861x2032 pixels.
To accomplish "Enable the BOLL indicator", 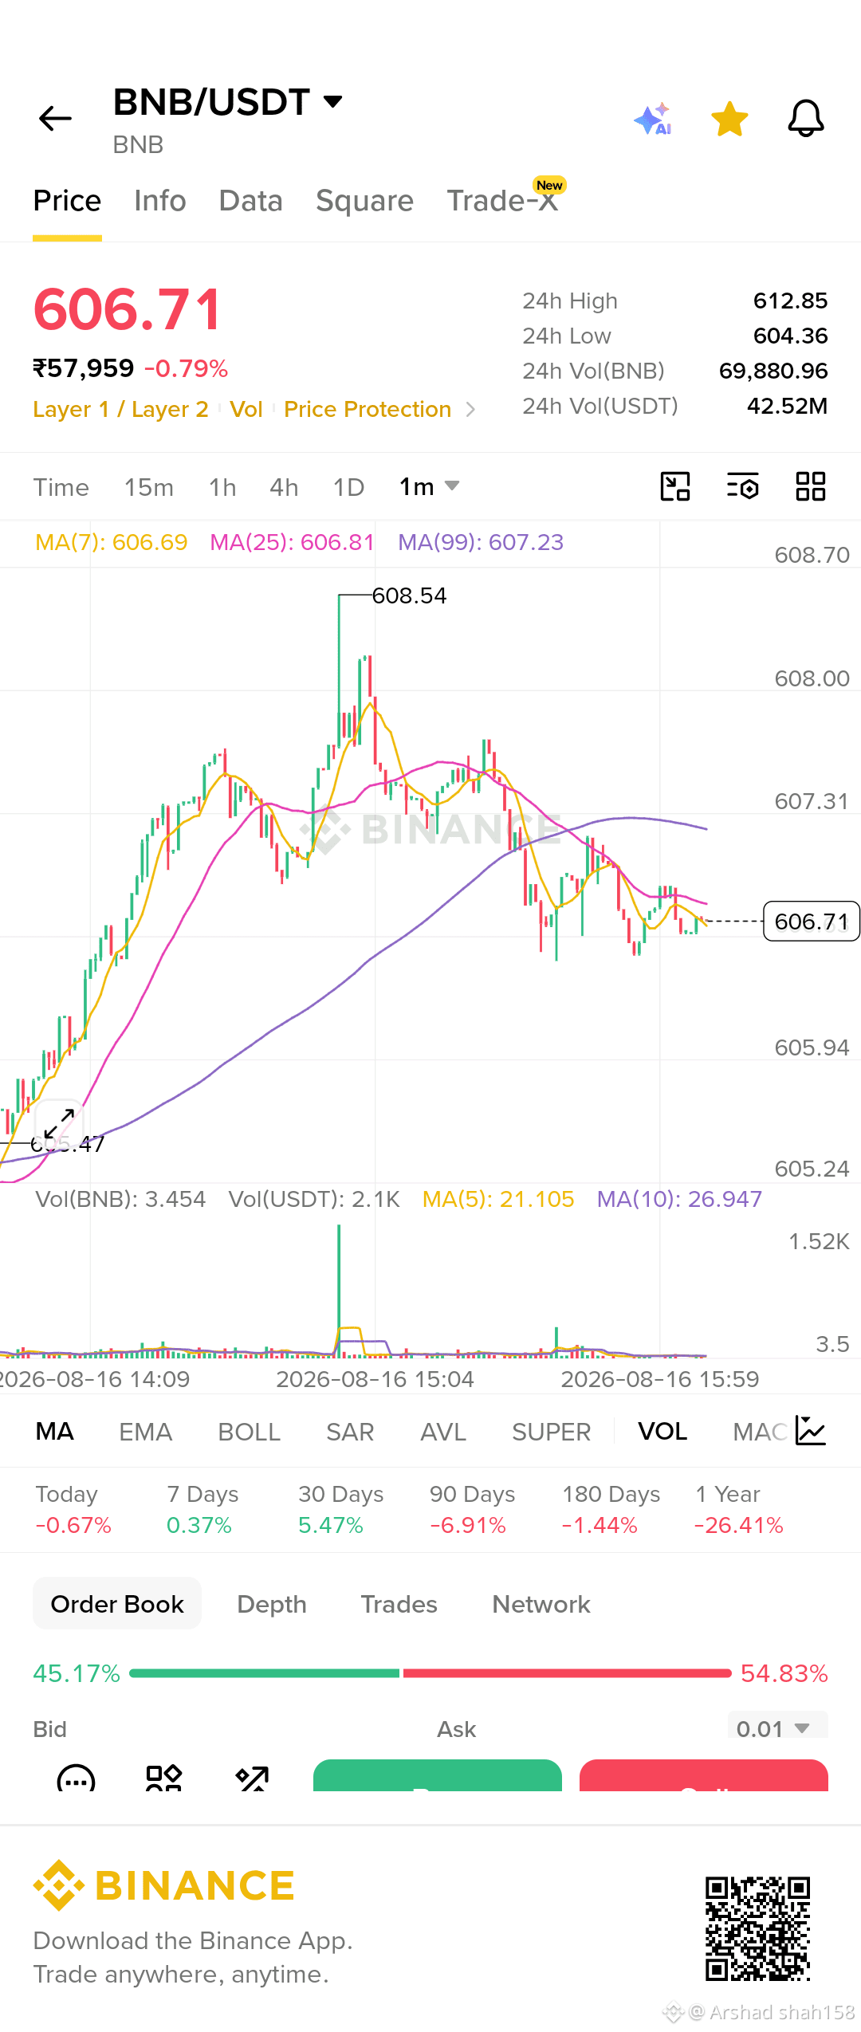I will [x=250, y=1432].
